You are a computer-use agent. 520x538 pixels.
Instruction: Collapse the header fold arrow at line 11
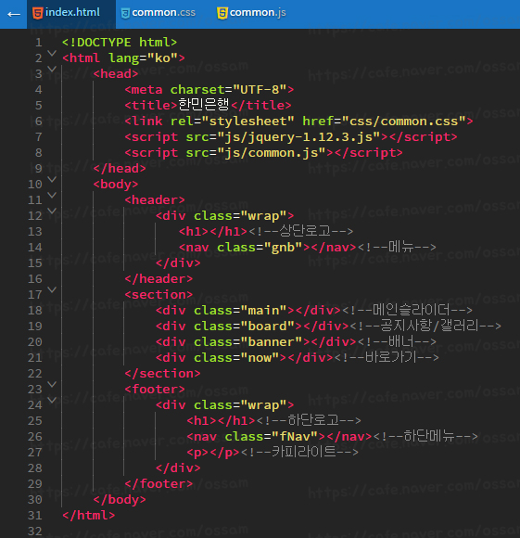click(x=52, y=195)
